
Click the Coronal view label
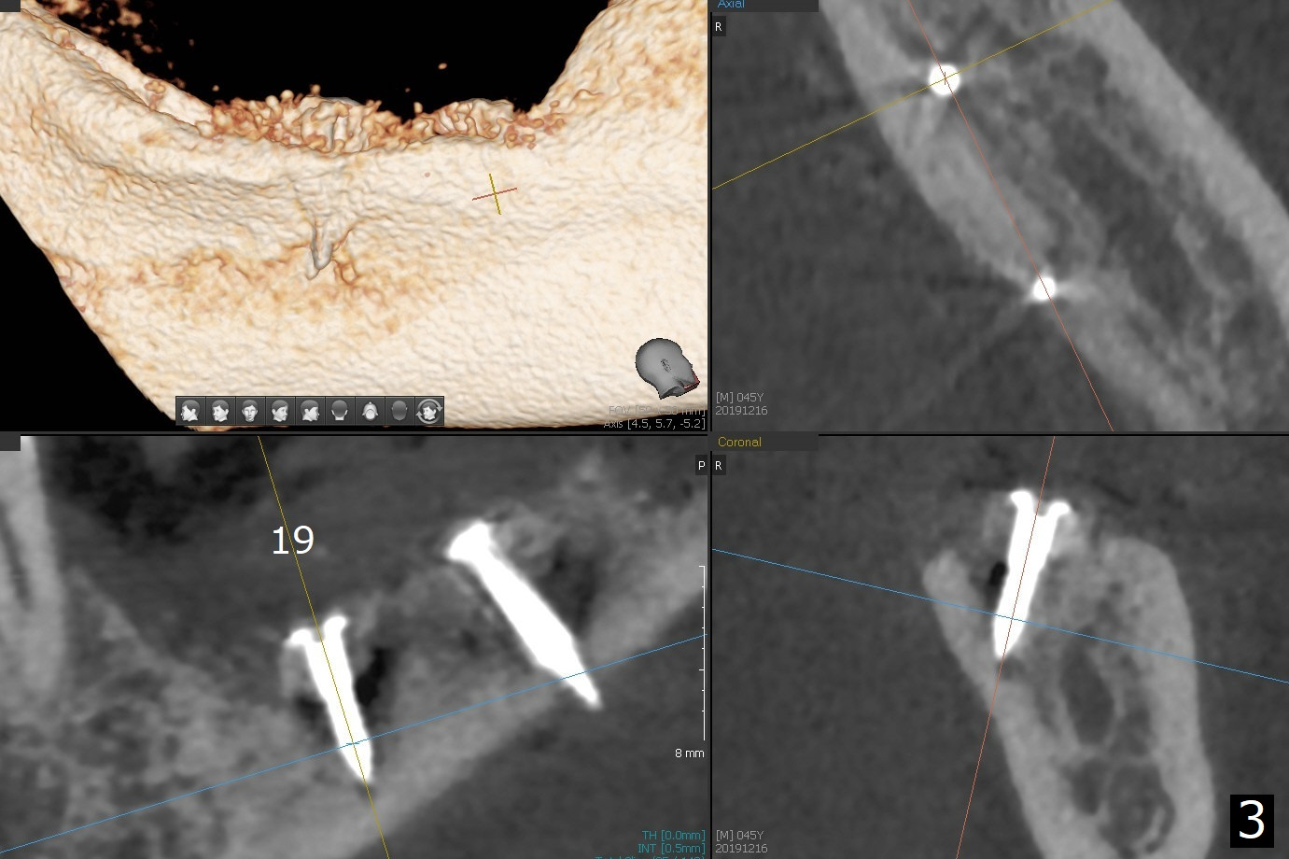point(739,442)
